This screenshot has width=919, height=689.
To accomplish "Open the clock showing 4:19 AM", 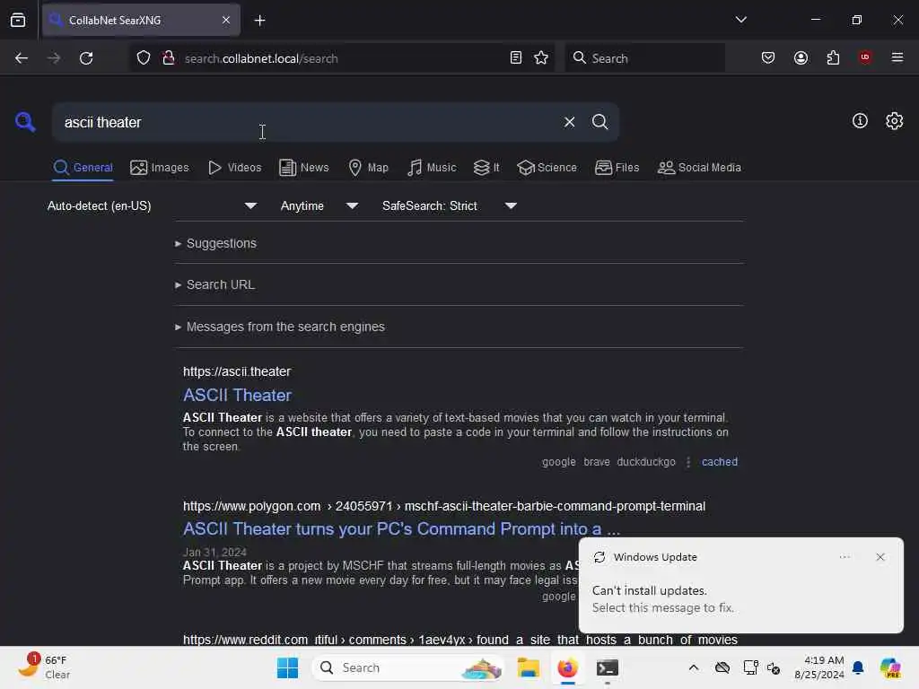I will point(819,667).
